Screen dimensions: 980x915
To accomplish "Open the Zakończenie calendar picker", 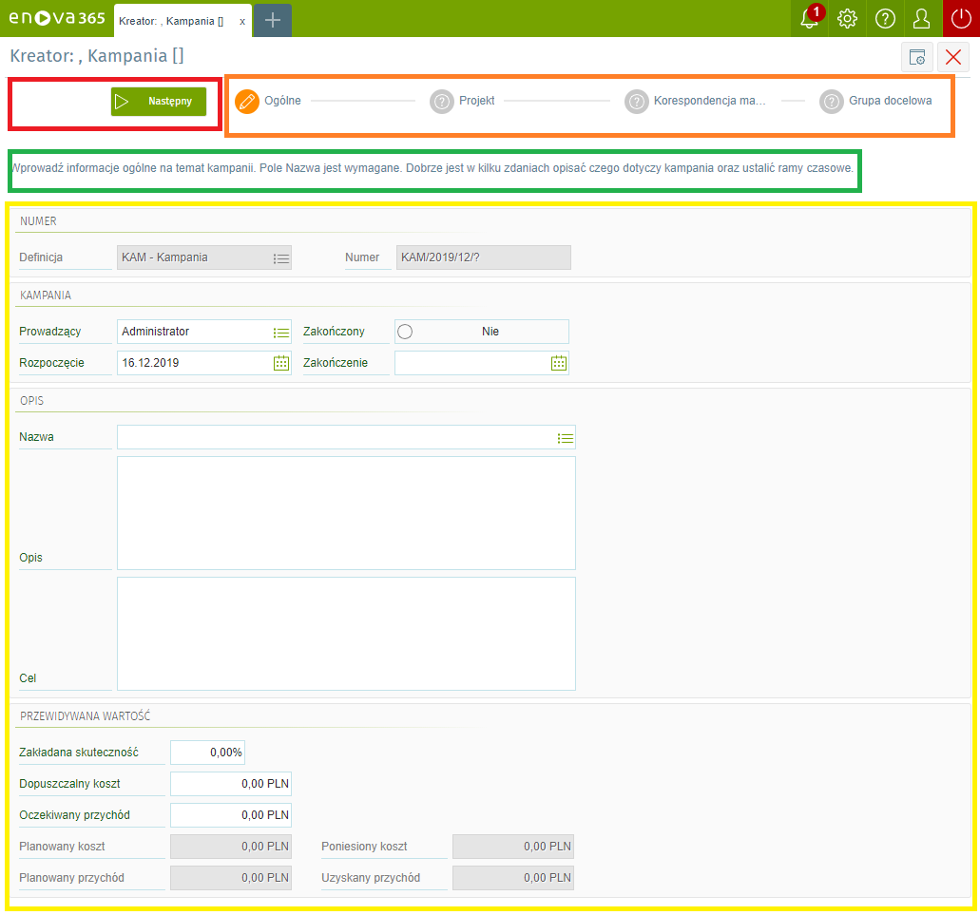I will tap(558, 363).
